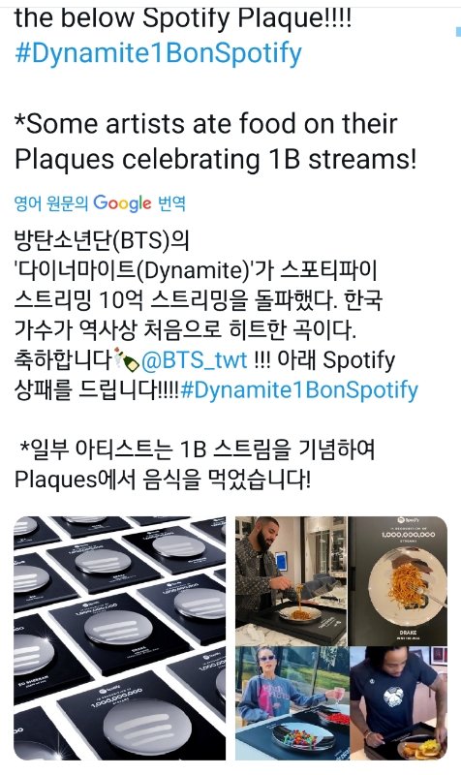Click the DRAKE name label under pasta plate
The height and width of the screenshot is (775, 461).
tap(408, 633)
